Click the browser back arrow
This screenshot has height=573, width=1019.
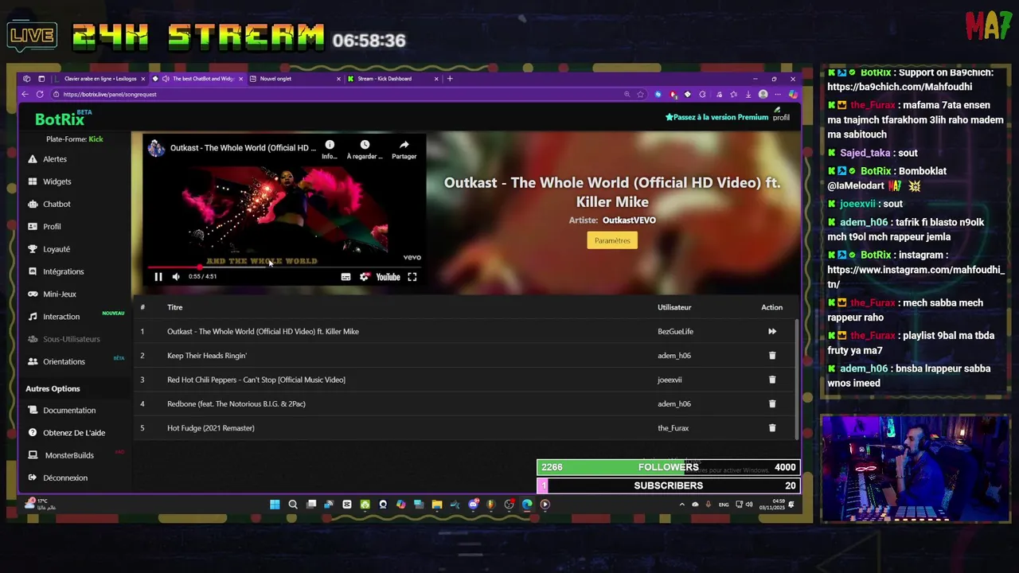(x=25, y=95)
